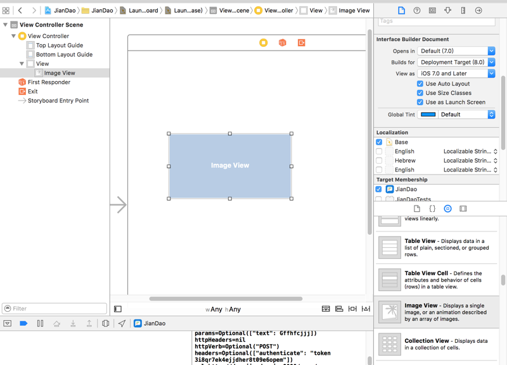
Task: Change Hebrew Localizable Strings file type
Action: coord(470,161)
